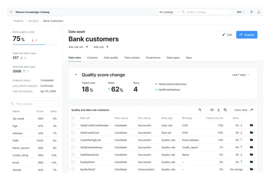Viewport: 270px width, 179px height.
Task: Open the notifications bell
Action: tap(251, 12)
